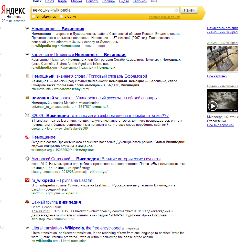Image resolution: width=238 pixels, height=242 pixels.
Task: Click the lastfm.ru › group/ru_wikipedia URL
Action: pyautogui.click(x=55, y=193)
